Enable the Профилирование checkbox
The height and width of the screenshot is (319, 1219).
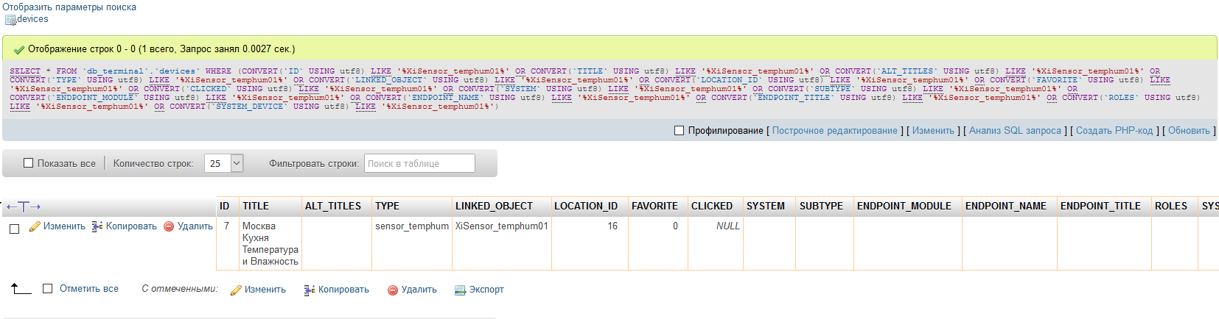(x=679, y=131)
